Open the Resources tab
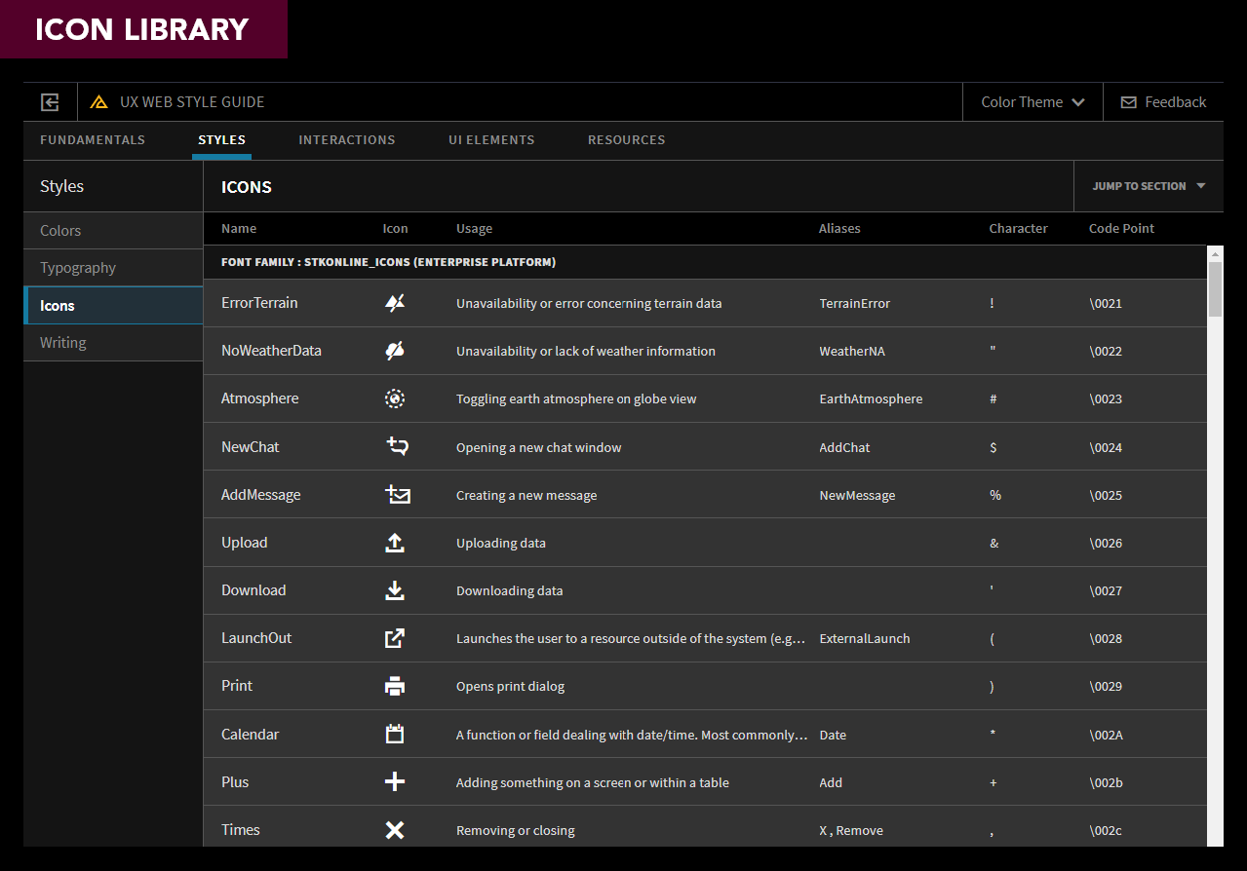1247x871 pixels. [x=626, y=140]
